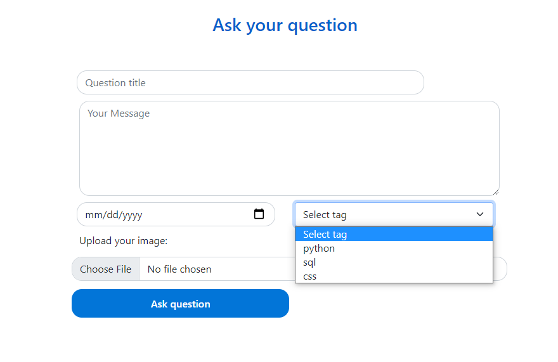Open the calendar date picker icon
This screenshot has width=558, height=362.
(259, 214)
